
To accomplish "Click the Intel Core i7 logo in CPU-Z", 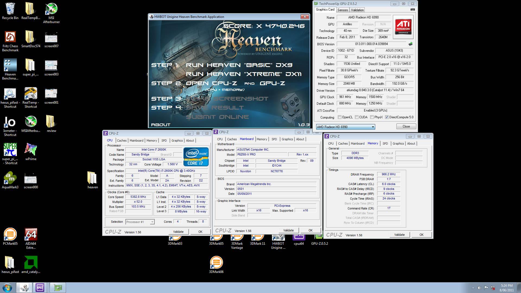I will (x=196, y=157).
